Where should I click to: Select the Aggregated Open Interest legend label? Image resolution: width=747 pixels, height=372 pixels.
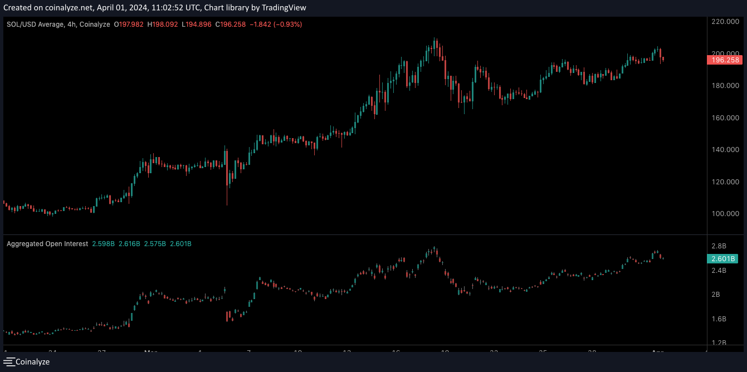pos(47,244)
